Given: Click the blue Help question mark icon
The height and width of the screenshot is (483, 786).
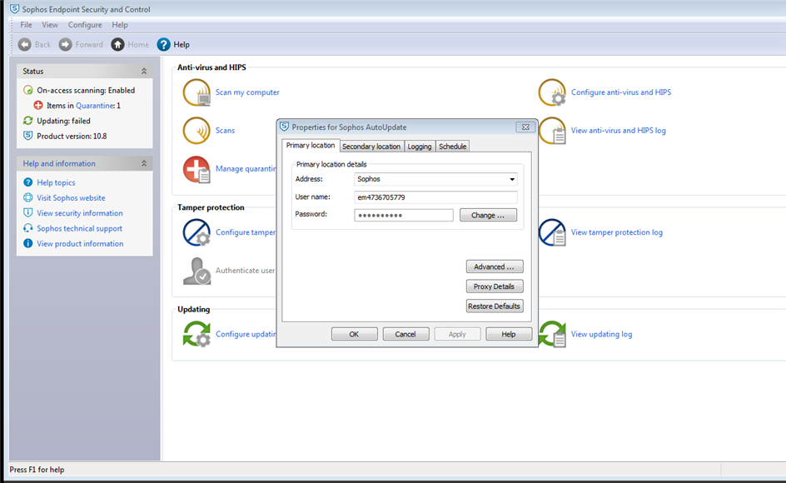Looking at the screenshot, I should [163, 45].
